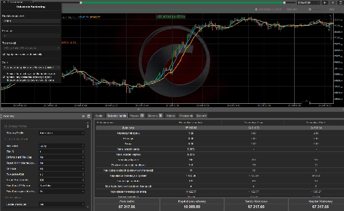This screenshot has width=344, height=211.
Task: Switch to the first results tab Kapitał
Action: click(99, 116)
